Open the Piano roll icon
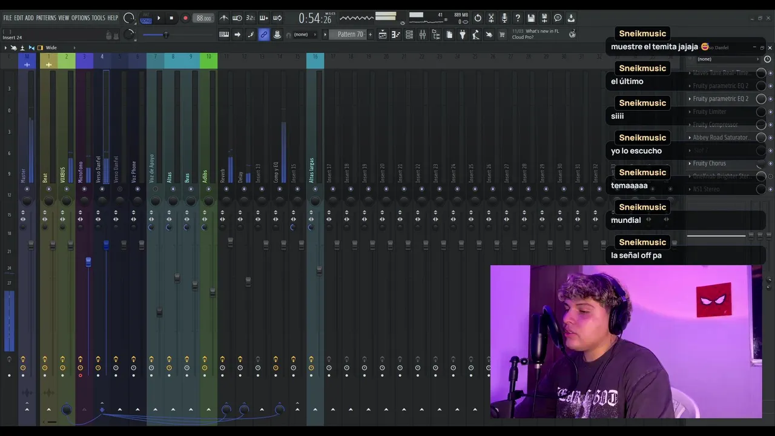 point(396,35)
